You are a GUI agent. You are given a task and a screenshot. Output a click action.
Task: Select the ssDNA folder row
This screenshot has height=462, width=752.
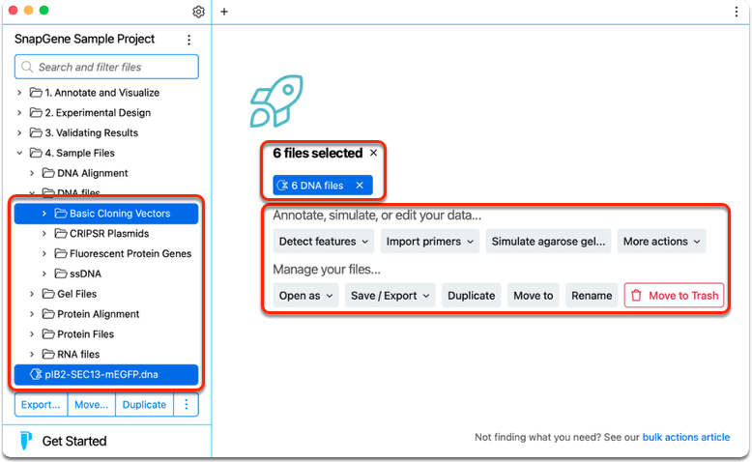pyautogui.click(x=106, y=274)
